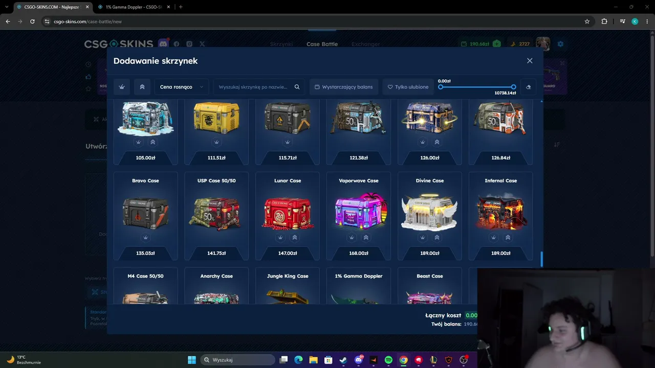Click chevron badge under the 105.00zł case
Viewport: 655px width, 368px height.
tap(152, 142)
